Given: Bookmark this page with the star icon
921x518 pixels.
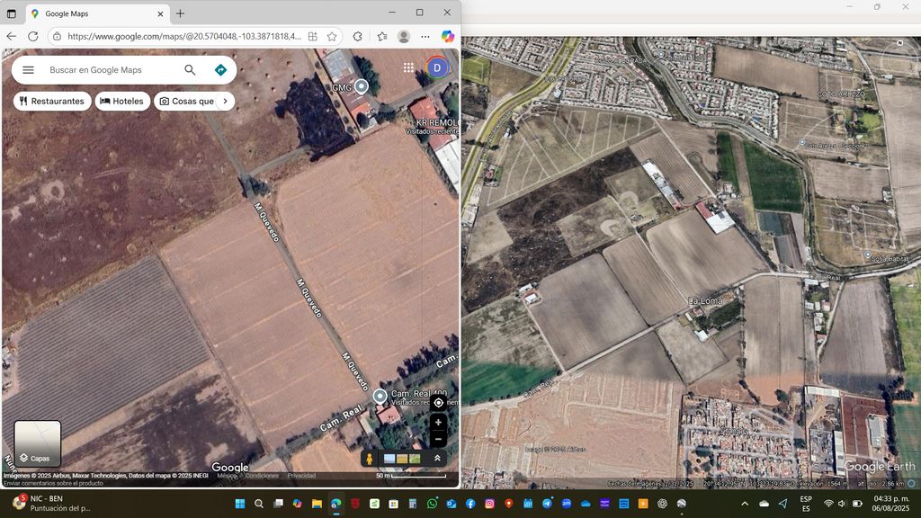Looking at the screenshot, I should point(332,37).
